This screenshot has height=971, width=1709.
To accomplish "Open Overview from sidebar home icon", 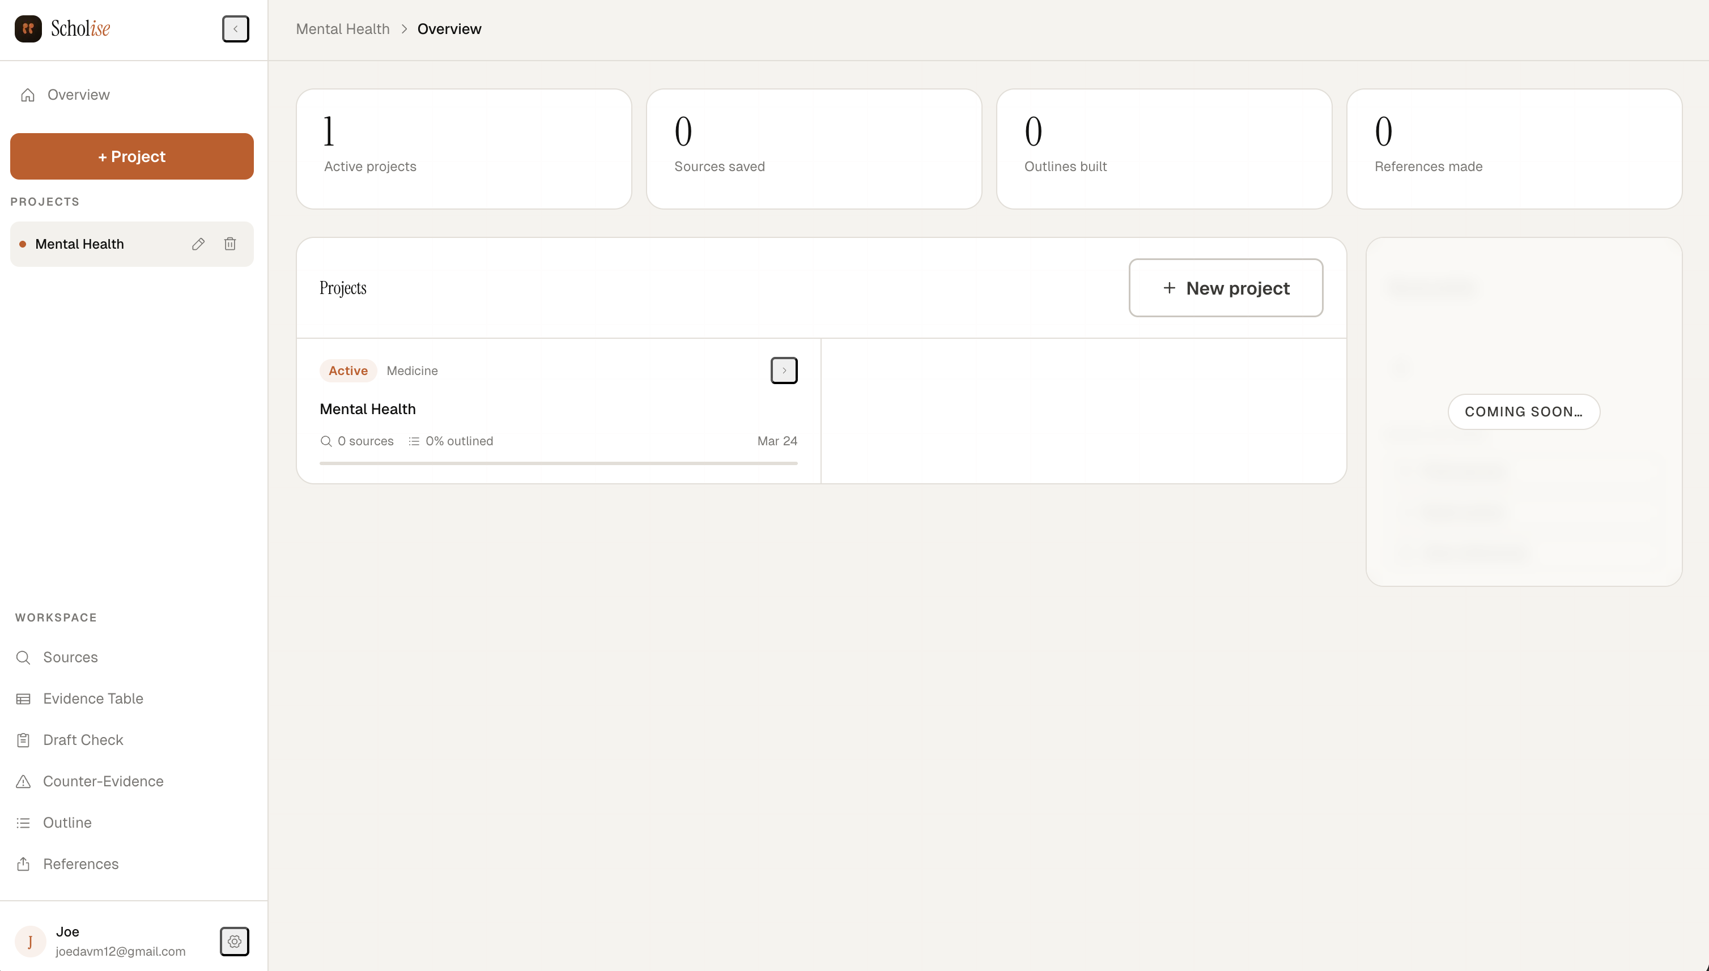I will click(x=28, y=95).
